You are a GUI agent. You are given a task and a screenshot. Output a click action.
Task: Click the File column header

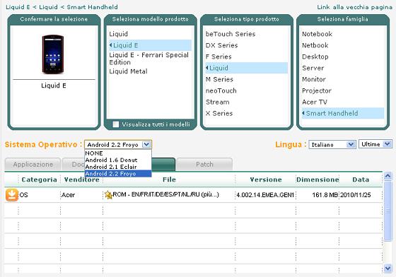(x=169, y=179)
